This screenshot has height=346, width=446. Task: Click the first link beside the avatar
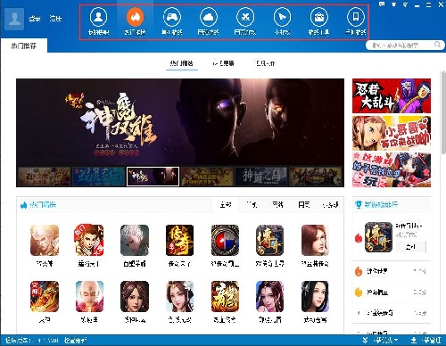coord(35,19)
